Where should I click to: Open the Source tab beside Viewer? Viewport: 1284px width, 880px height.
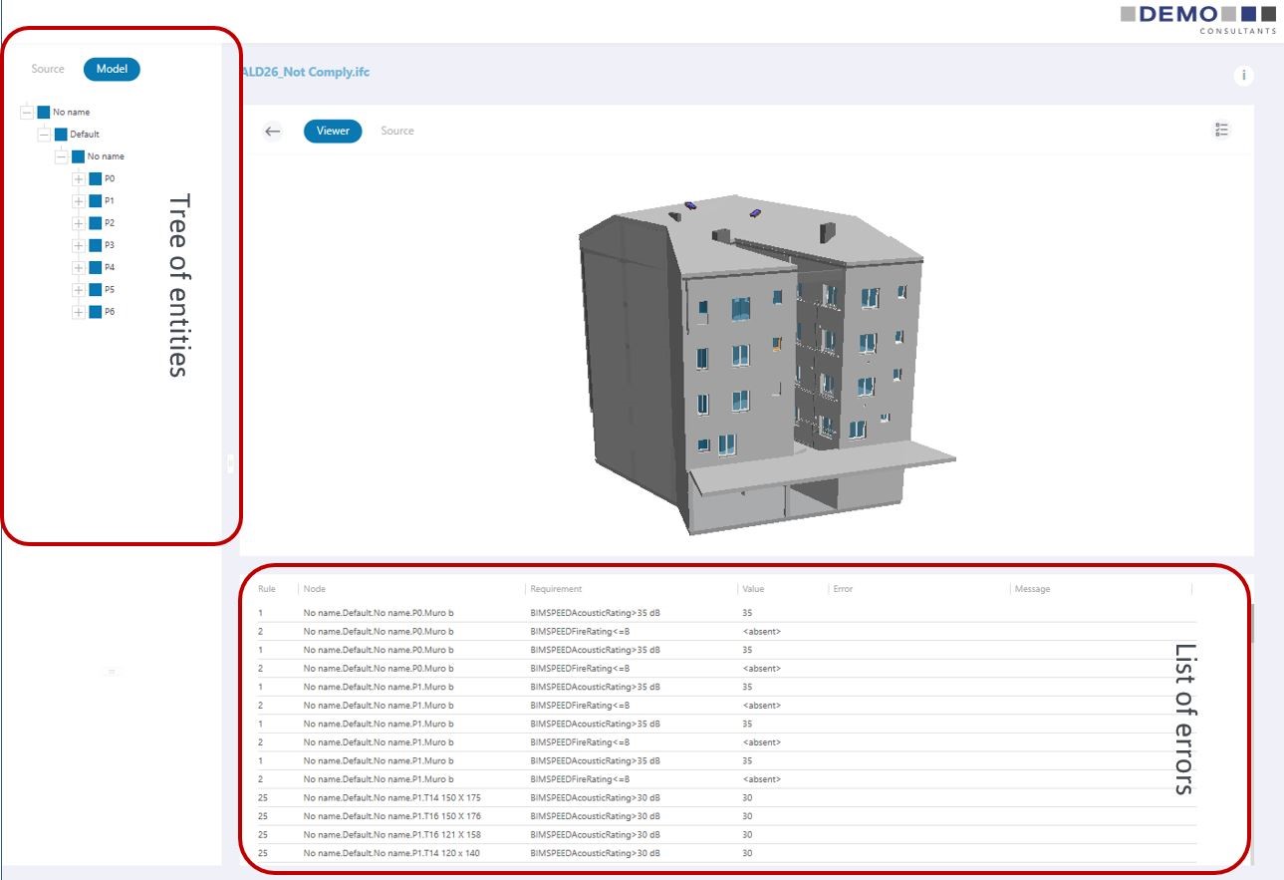(397, 131)
